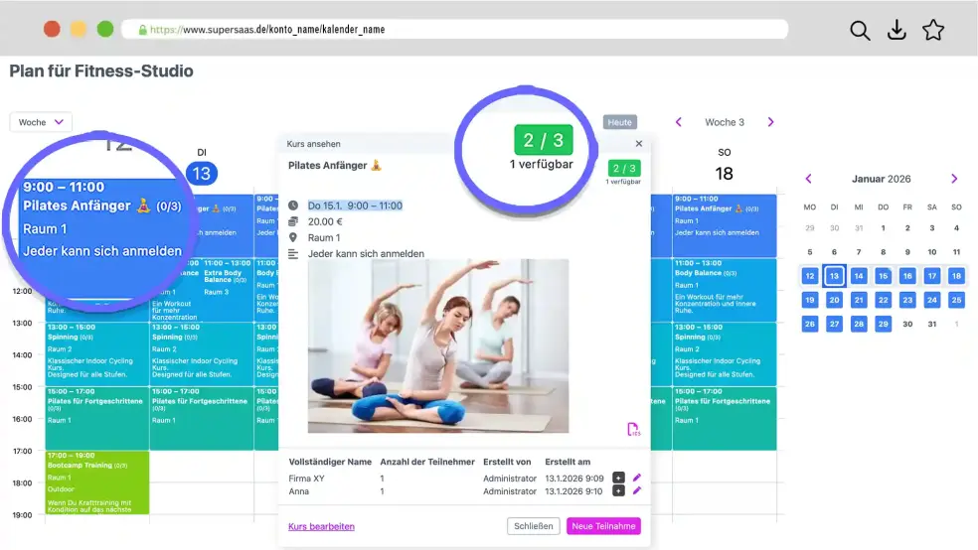Click highlighted date text Do 15.1. 9:00 – 11:00
The height and width of the screenshot is (550, 978).
click(355, 206)
